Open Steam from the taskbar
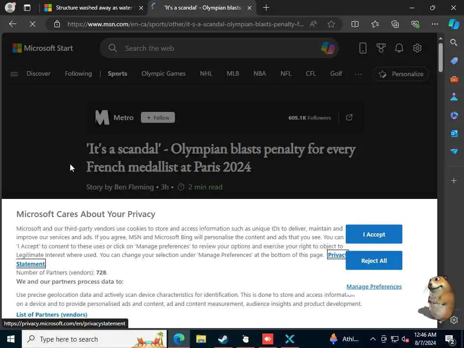 [x=223, y=339]
